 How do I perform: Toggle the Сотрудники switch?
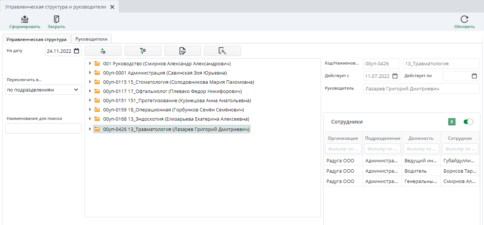tap(468, 122)
